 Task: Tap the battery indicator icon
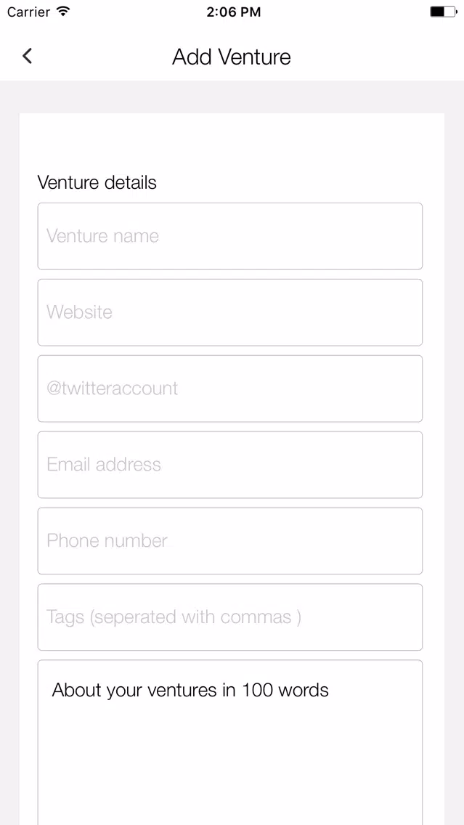click(x=444, y=12)
